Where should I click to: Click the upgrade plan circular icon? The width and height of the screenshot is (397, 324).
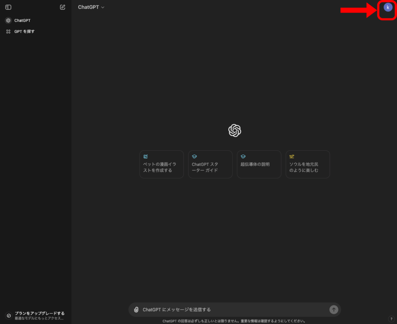tap(9, 315)
